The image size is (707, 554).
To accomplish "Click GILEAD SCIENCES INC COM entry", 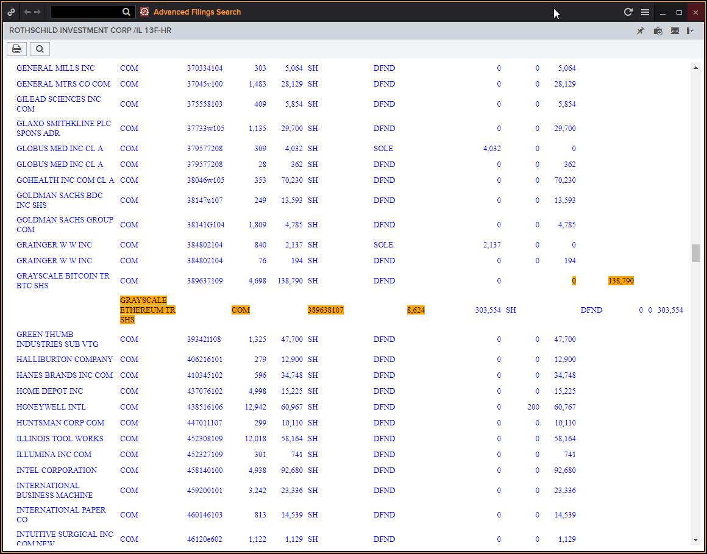I will 59,104.
